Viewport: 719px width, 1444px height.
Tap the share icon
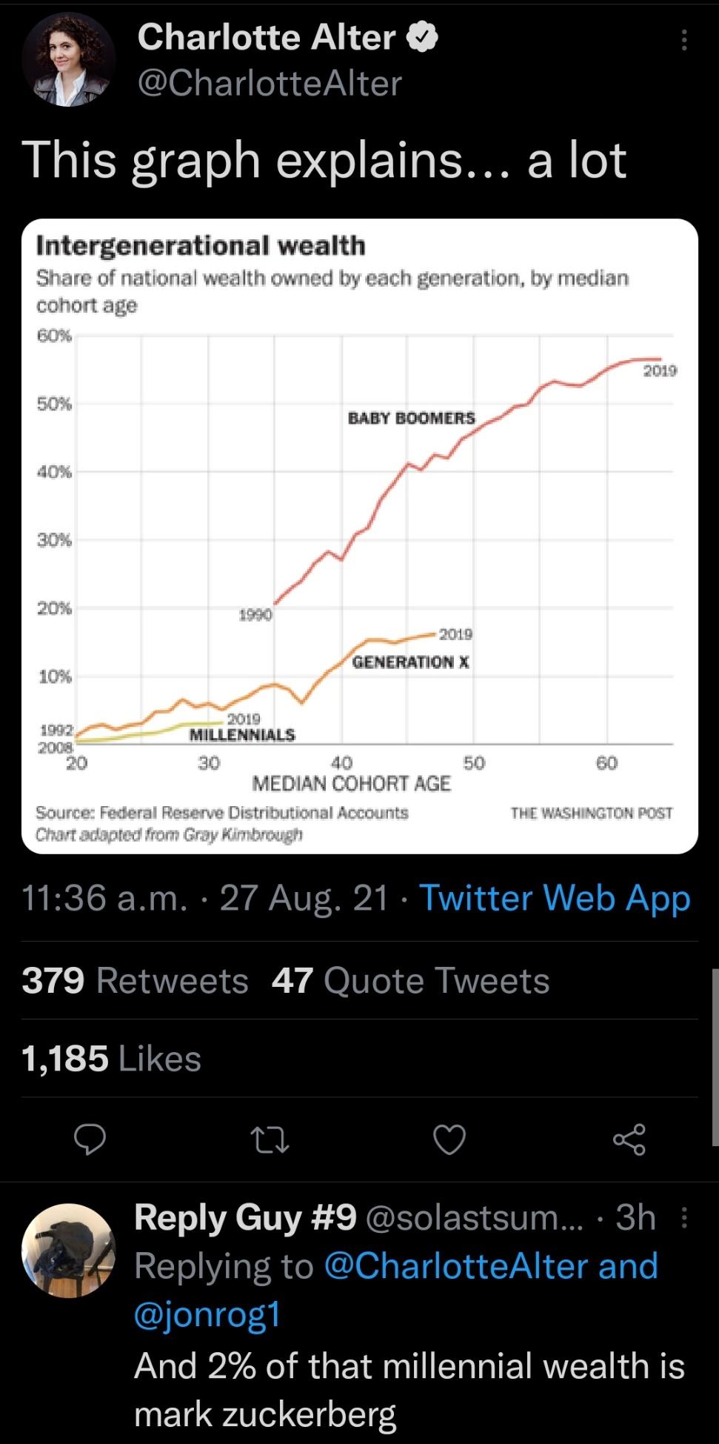click(629, 1139)
